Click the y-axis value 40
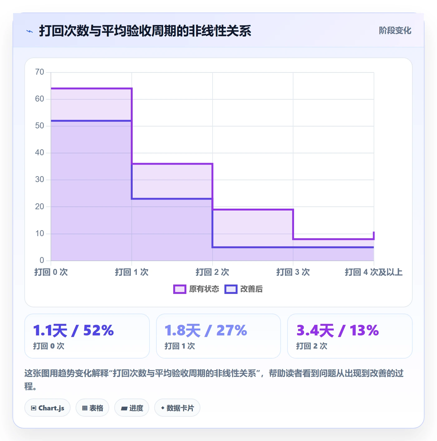 (x=40, y=153)
